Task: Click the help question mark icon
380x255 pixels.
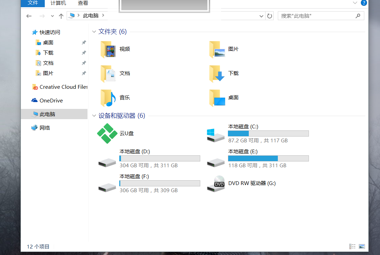Action: click(364, 3)
